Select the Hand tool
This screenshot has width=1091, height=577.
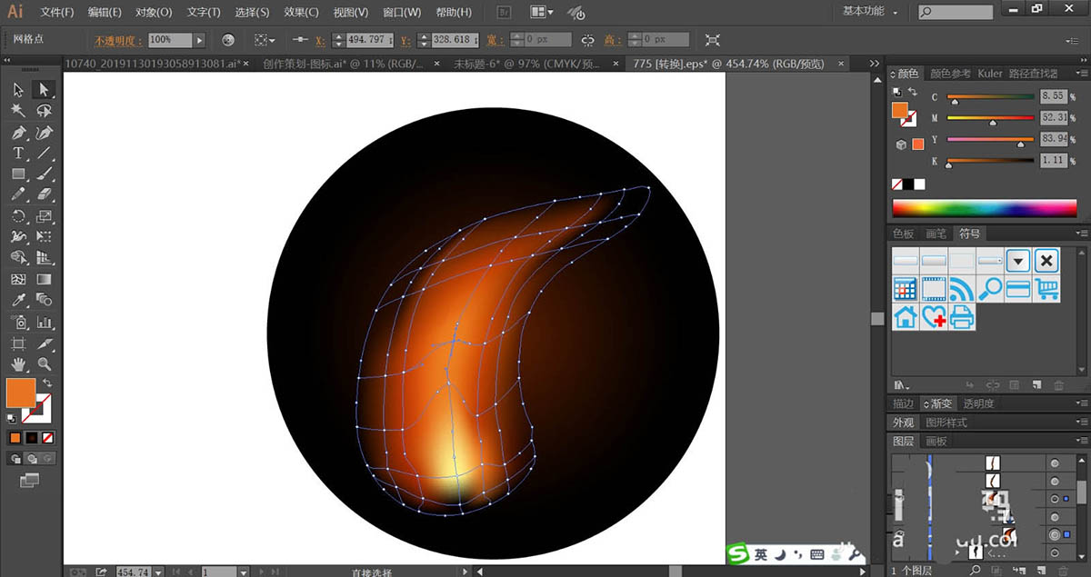coord(18,364)
